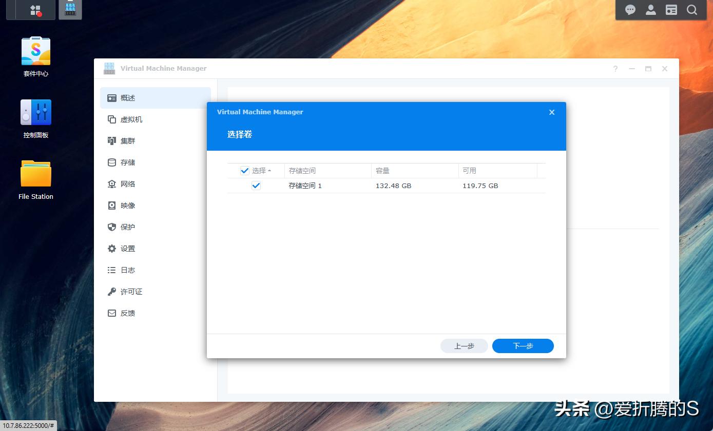Select the 保护 (Protection) sidebar item

pos(127,227)
